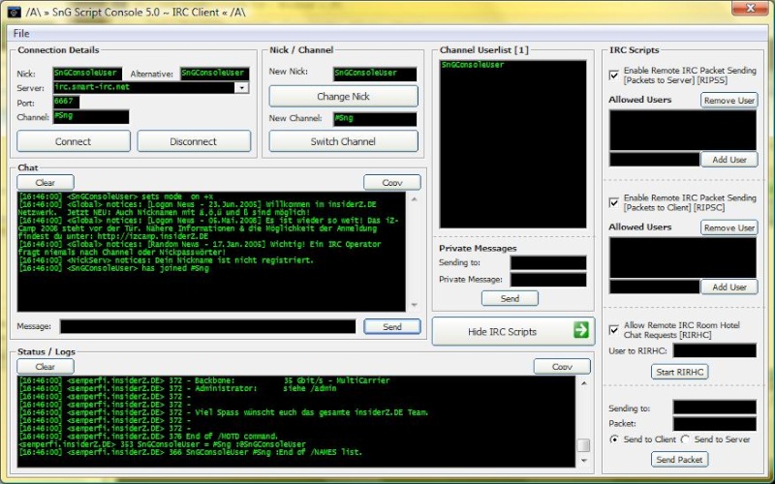Focus the Packet input field
The image size is (775, 484).
(715, 424)
